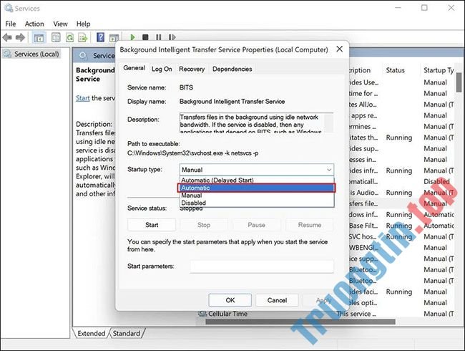Click the BITS service name value

(186, 87)
